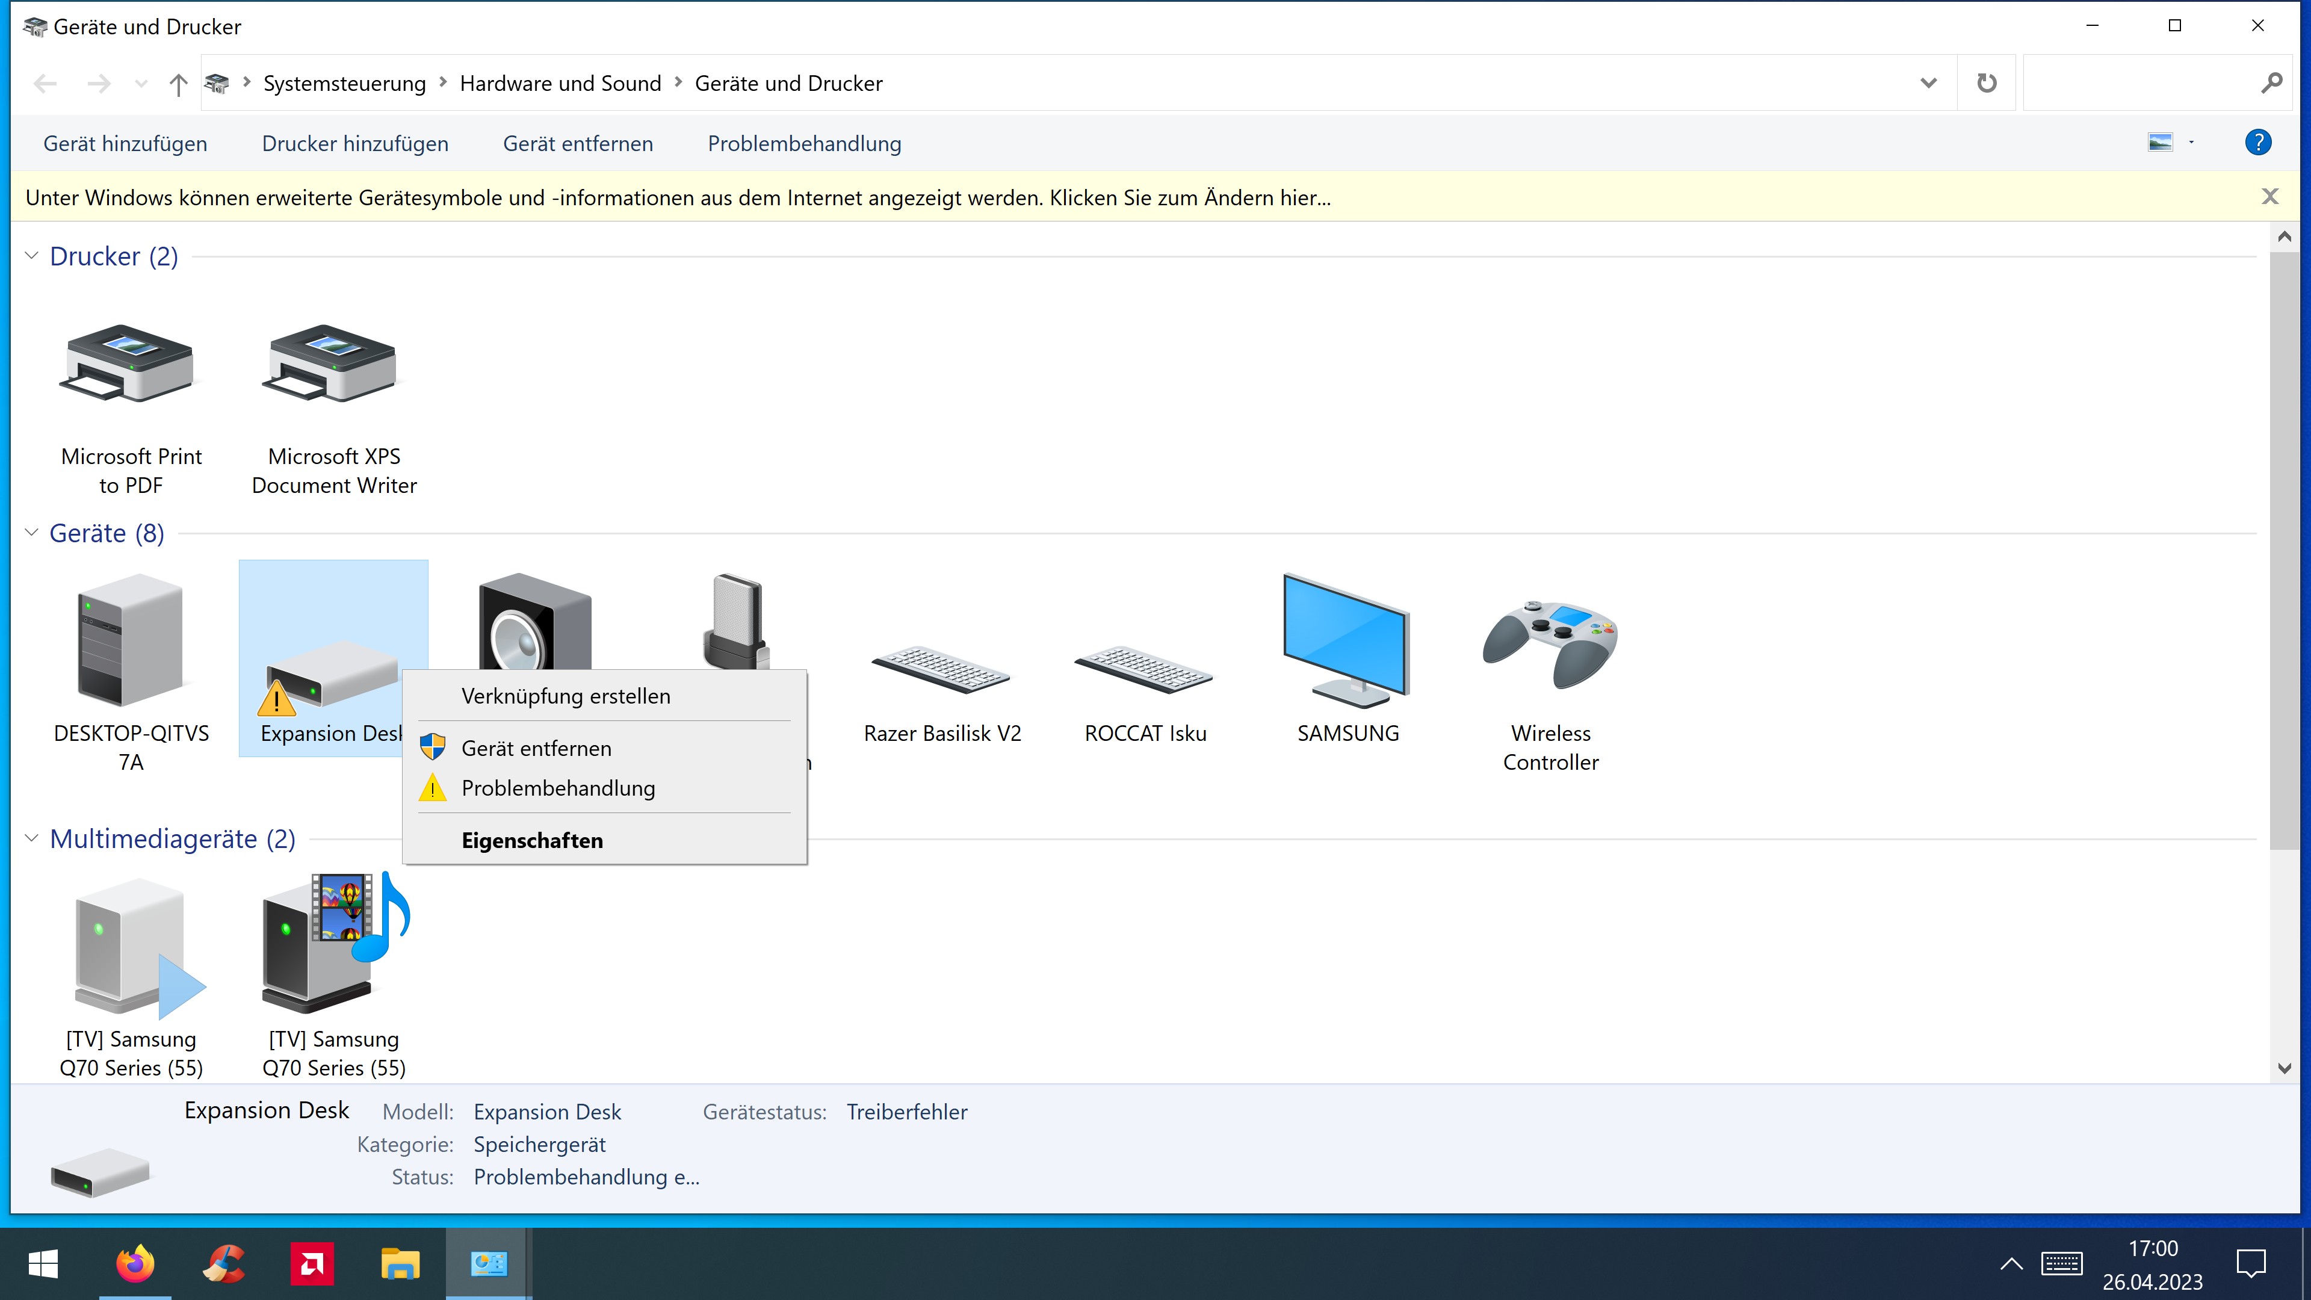Screen dimensions: 2311x1300
Task: Select the DESKTOP-QITVS7A computer icon
Action: [130, 640]
